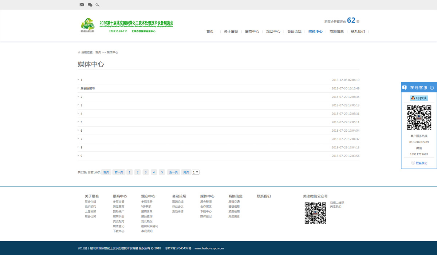This screenshot has width=437, height=255.
Task: Click the QR code in customer service panel
Action: pos(419,117)
